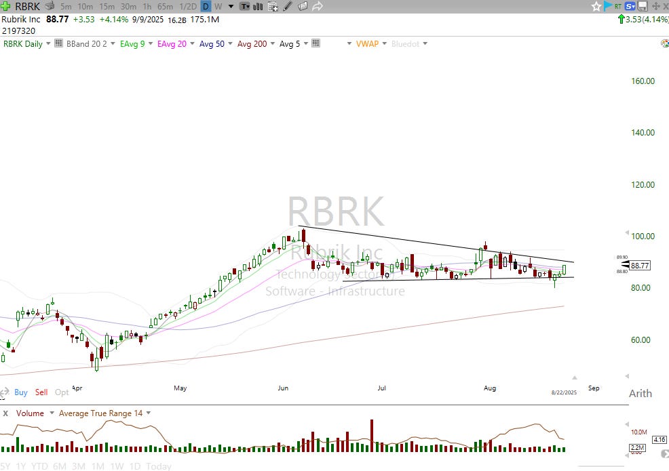Select the D daily timeframe
This screenshot has width=669, height=471.
206,7
